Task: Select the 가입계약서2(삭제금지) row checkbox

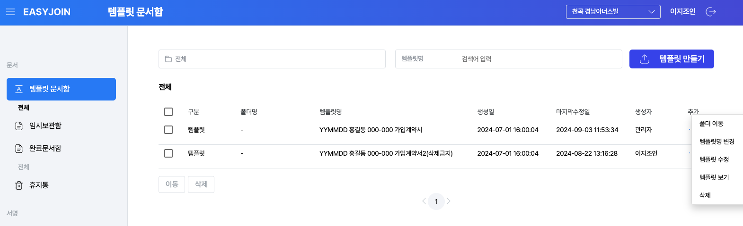Action: coord(168,153)
